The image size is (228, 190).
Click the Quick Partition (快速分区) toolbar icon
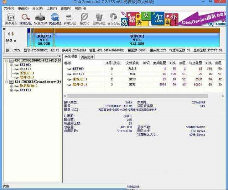coord(55,17)
